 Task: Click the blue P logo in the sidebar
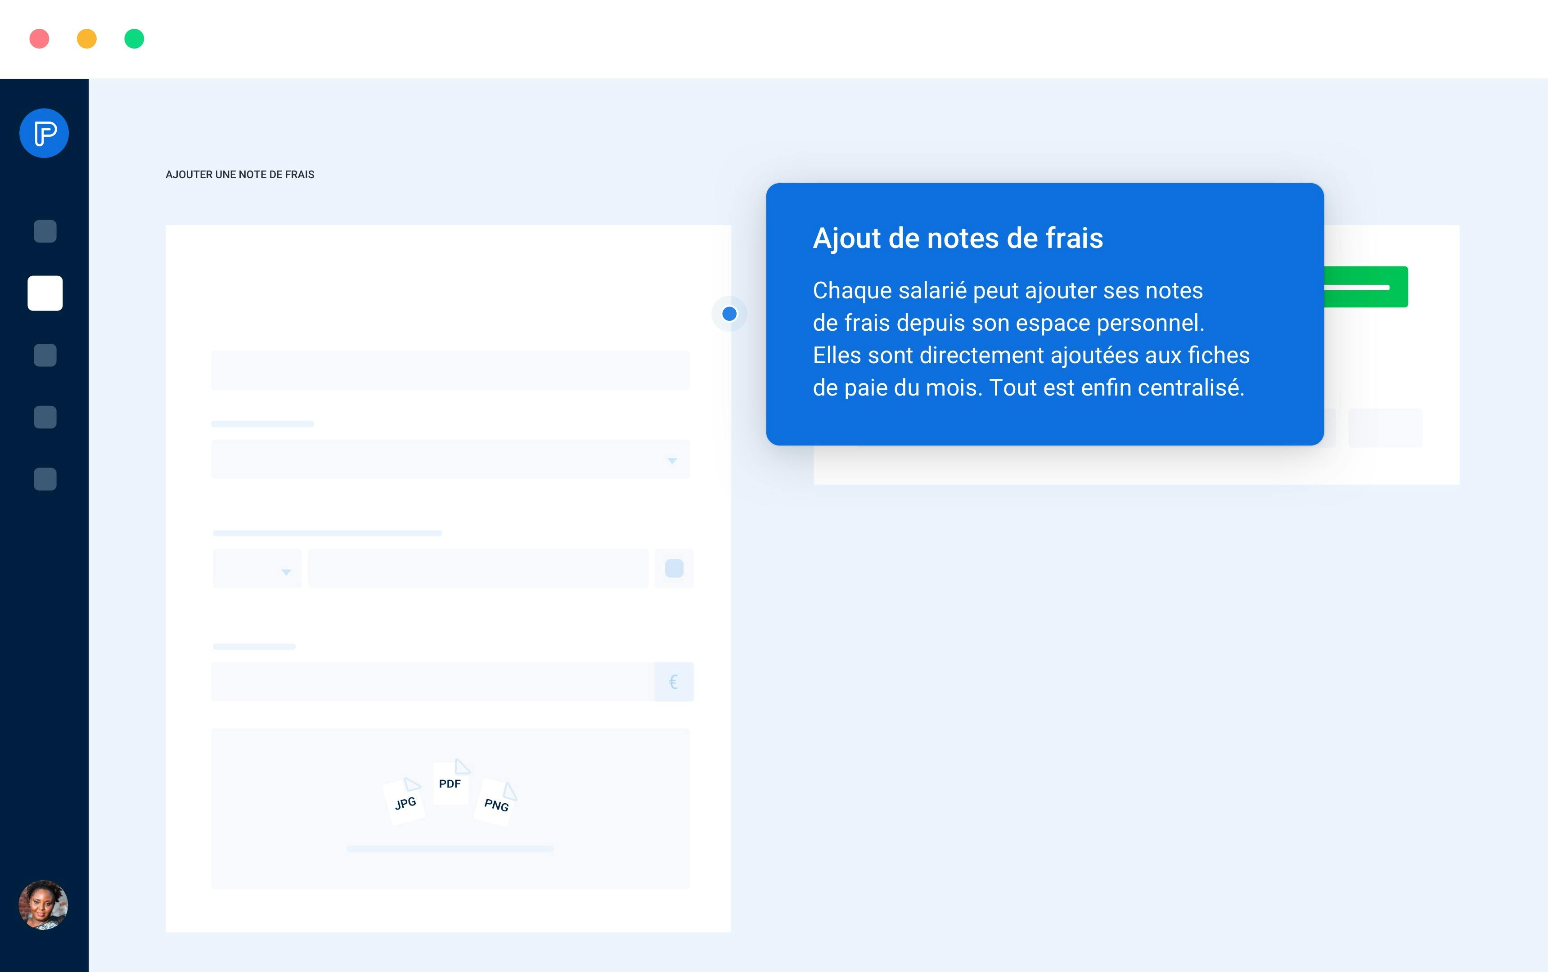click(x=44, y=133)
